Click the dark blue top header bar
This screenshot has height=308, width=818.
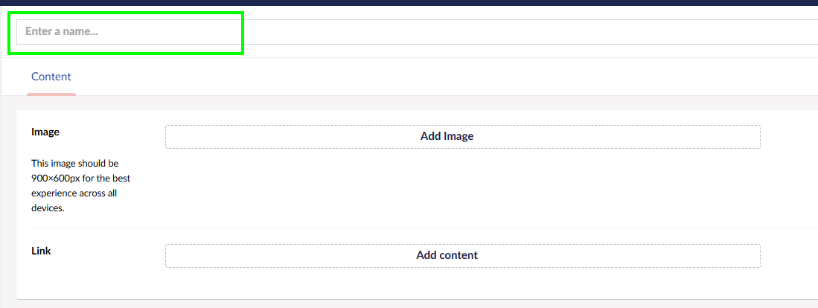point(409,2)
